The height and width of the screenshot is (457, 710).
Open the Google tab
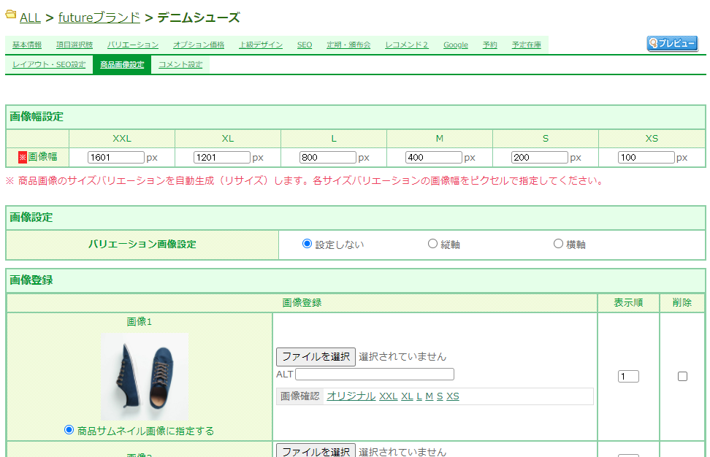[x=456, y=44]
